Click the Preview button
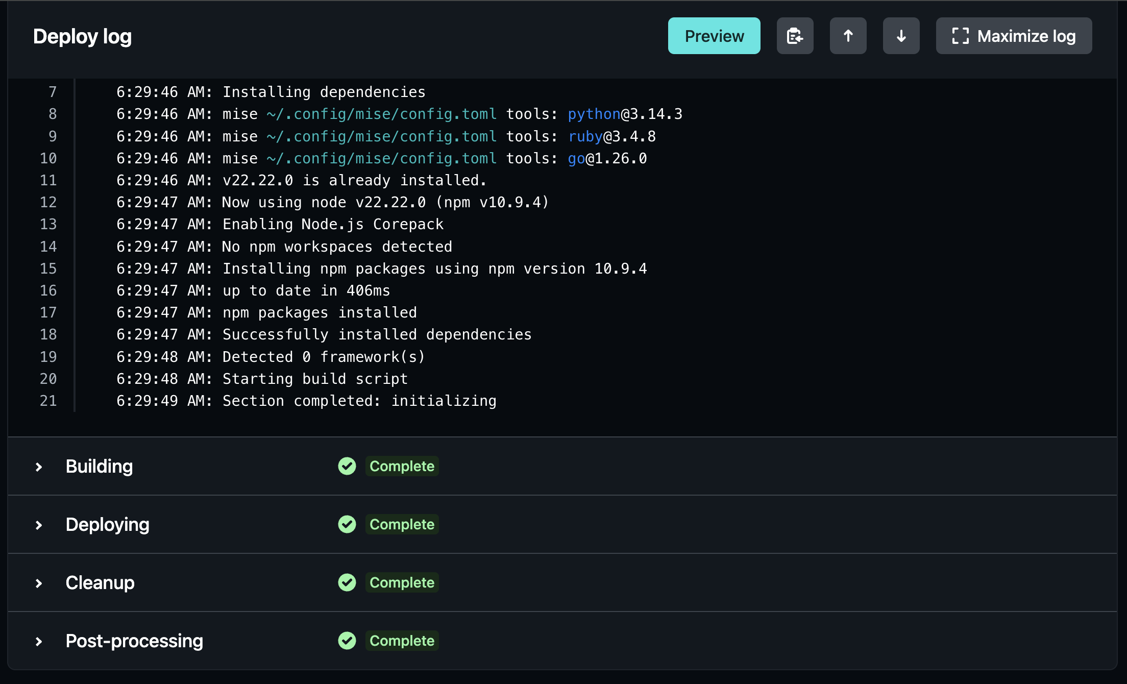Image resolution: width=1127 pixels, height=684 pixels. tap(714, 36)
